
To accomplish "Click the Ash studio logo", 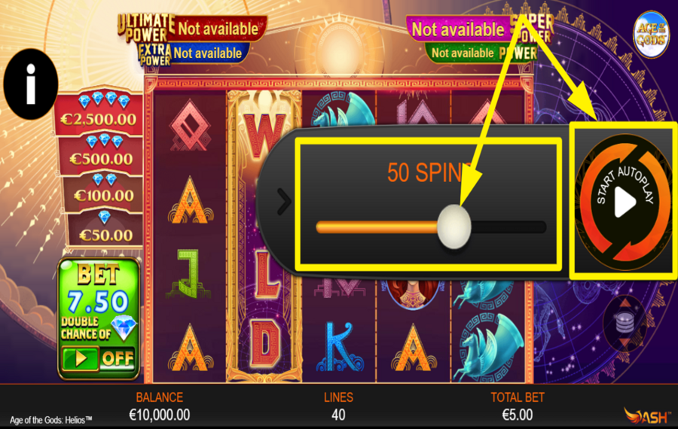I will [x=647, y=416].
